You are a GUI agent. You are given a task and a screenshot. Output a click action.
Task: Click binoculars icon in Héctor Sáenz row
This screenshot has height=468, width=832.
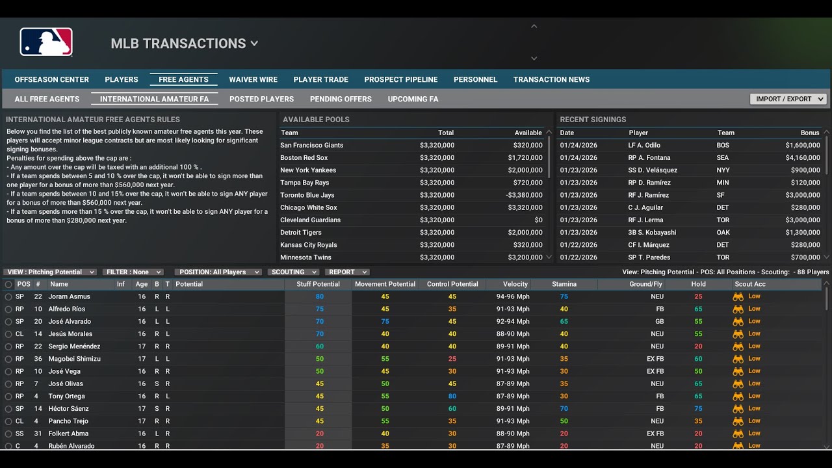738,409
